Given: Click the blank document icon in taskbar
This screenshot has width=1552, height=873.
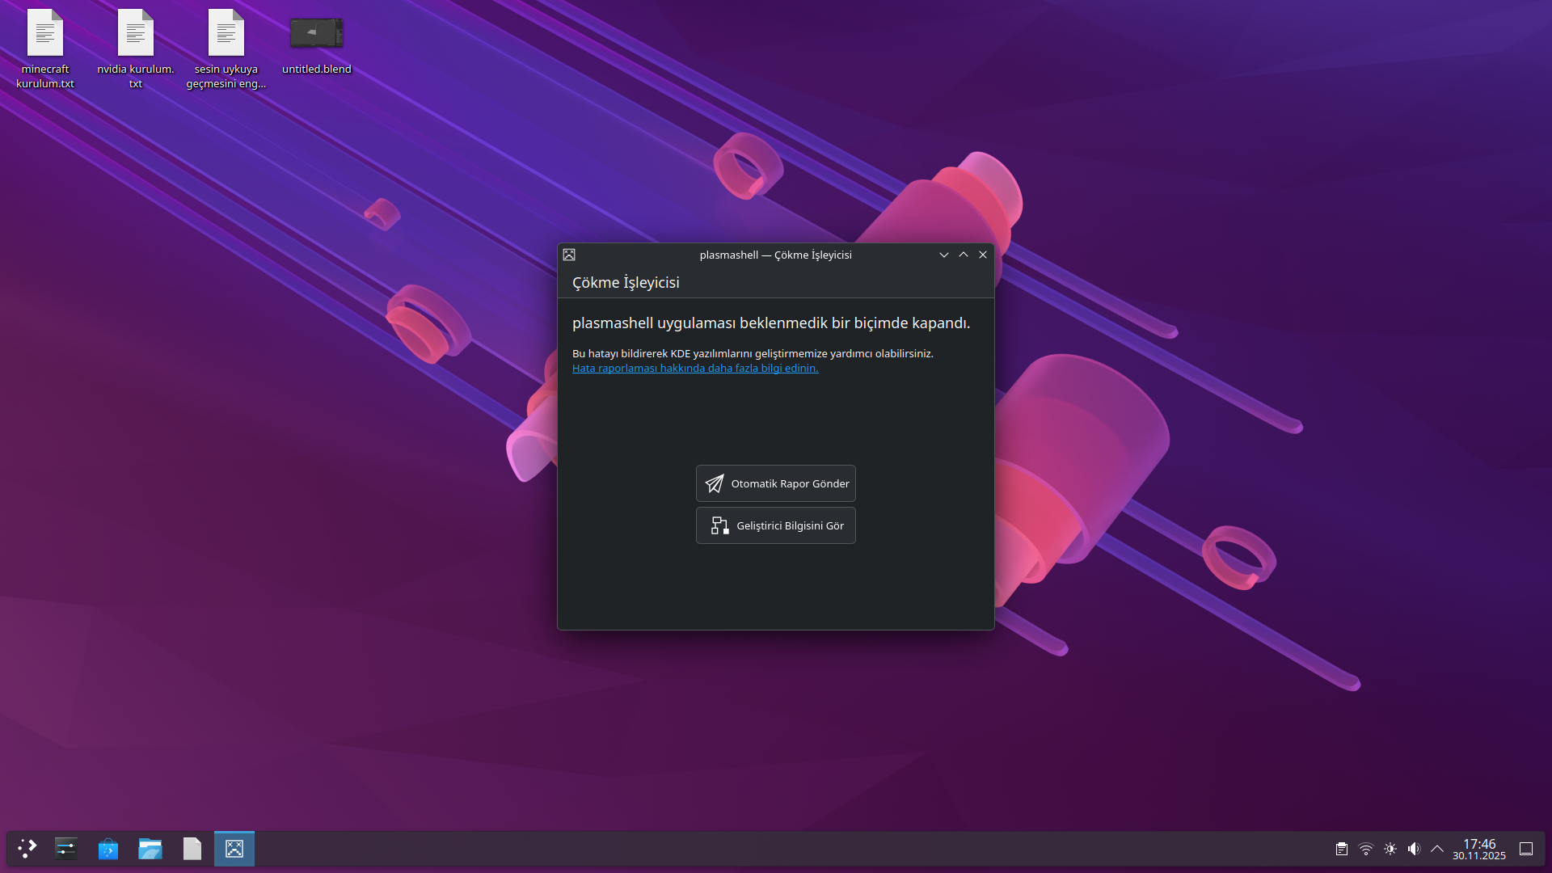Looking at the screenshot, I should pos(192,849).
